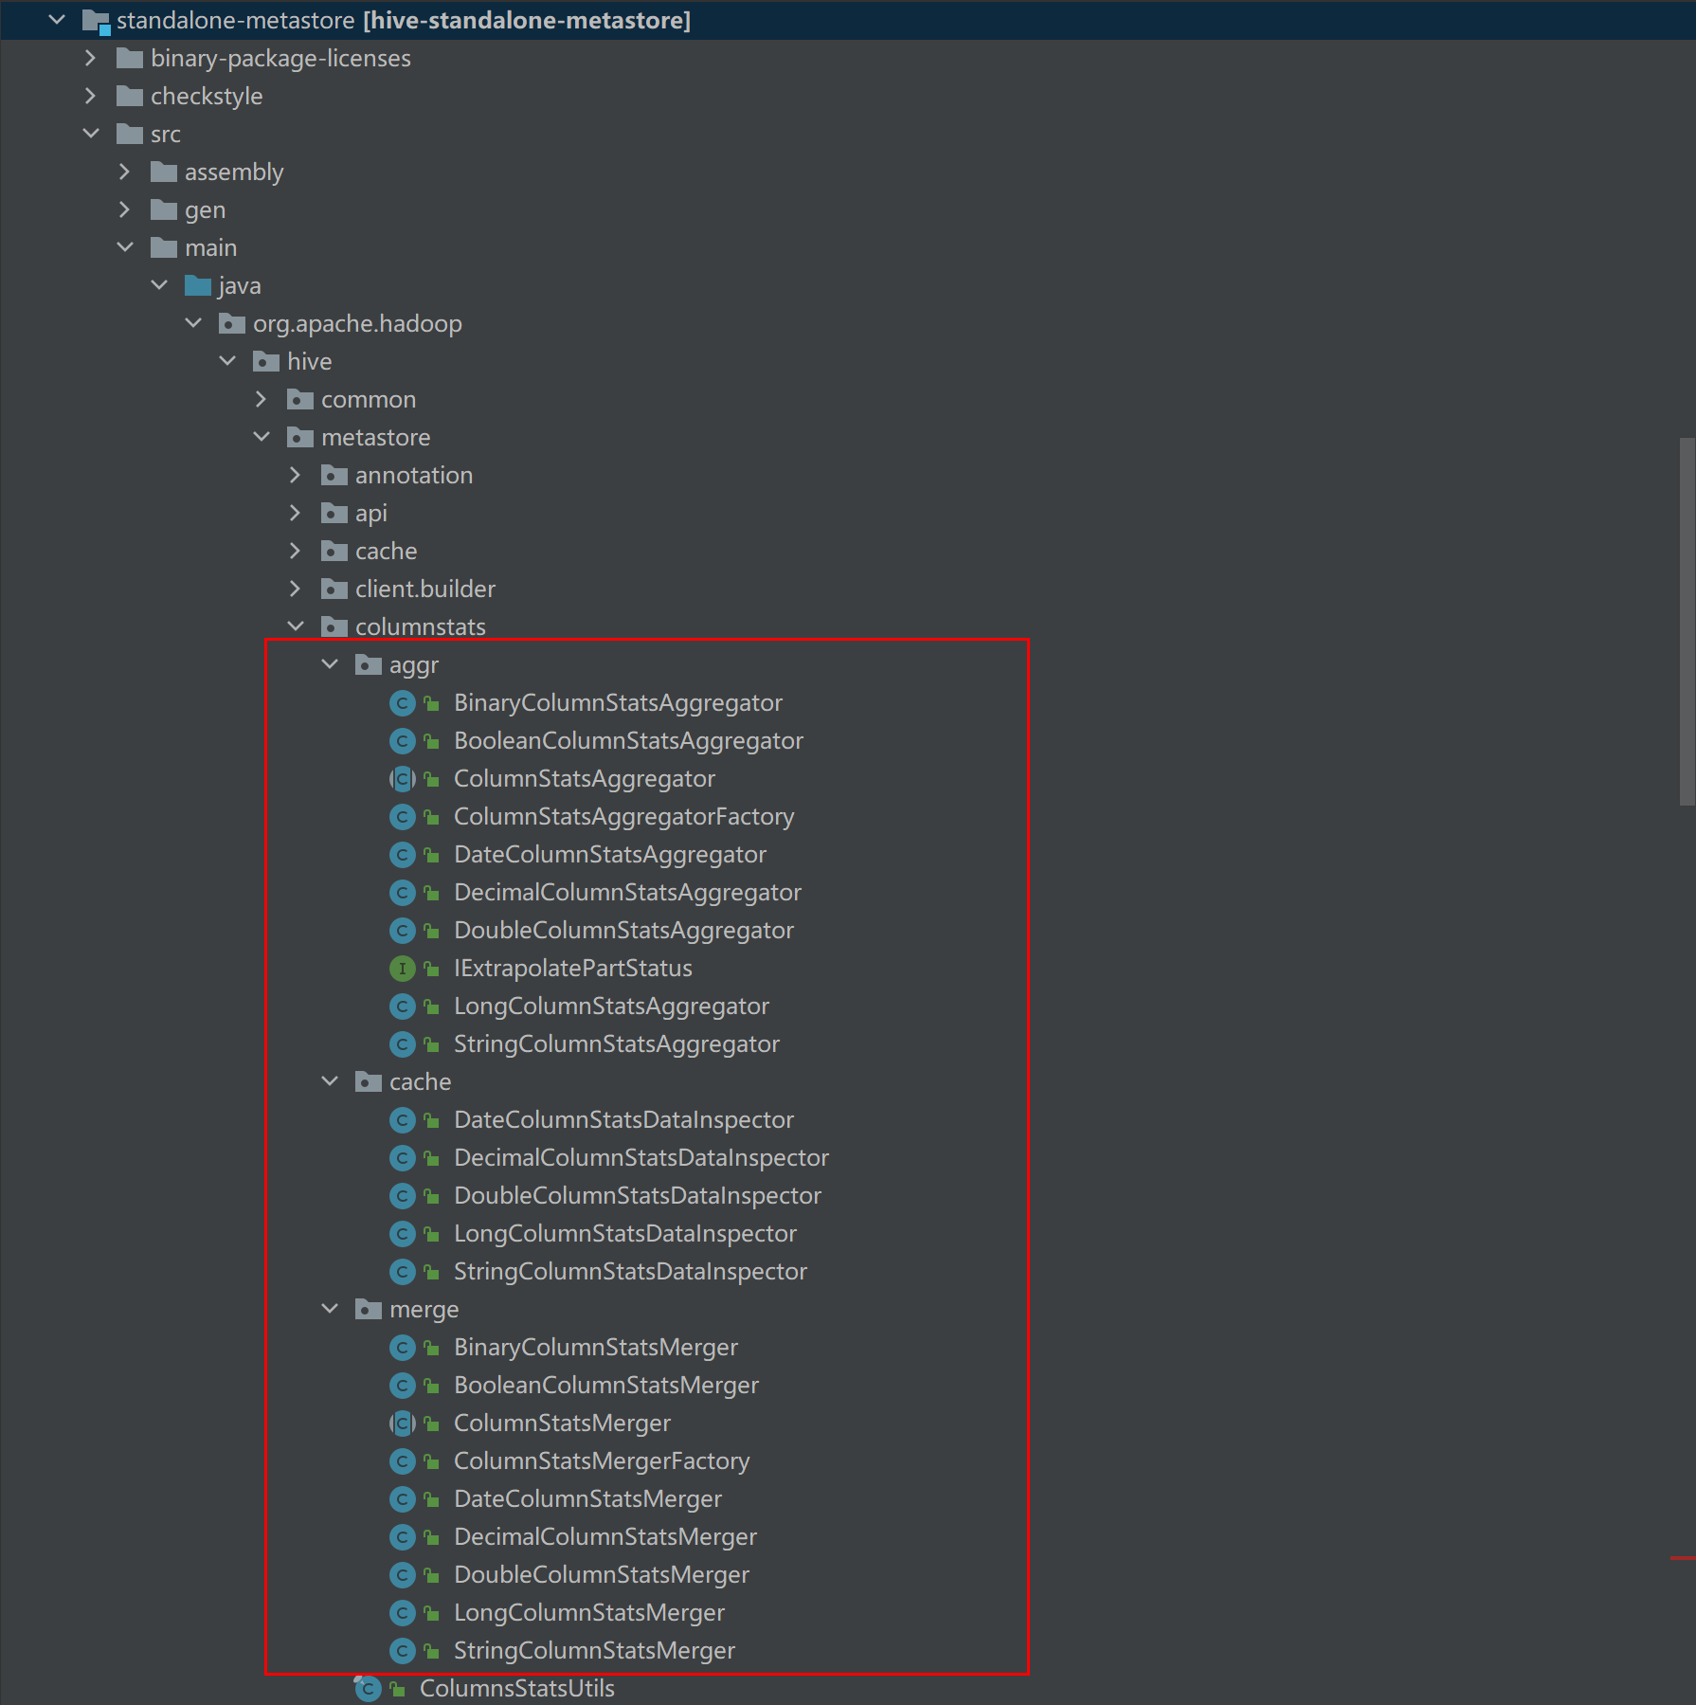Select DoubleColumnStatsDataInspector file
This screenshot has width=1696, height=1705.
point(638,1196)
